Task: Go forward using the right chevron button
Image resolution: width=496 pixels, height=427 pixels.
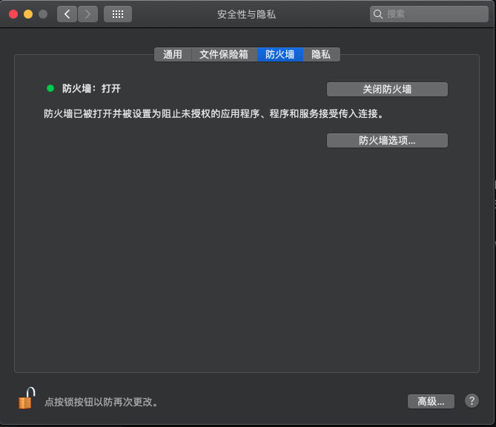Action: [x=87, y=14]
